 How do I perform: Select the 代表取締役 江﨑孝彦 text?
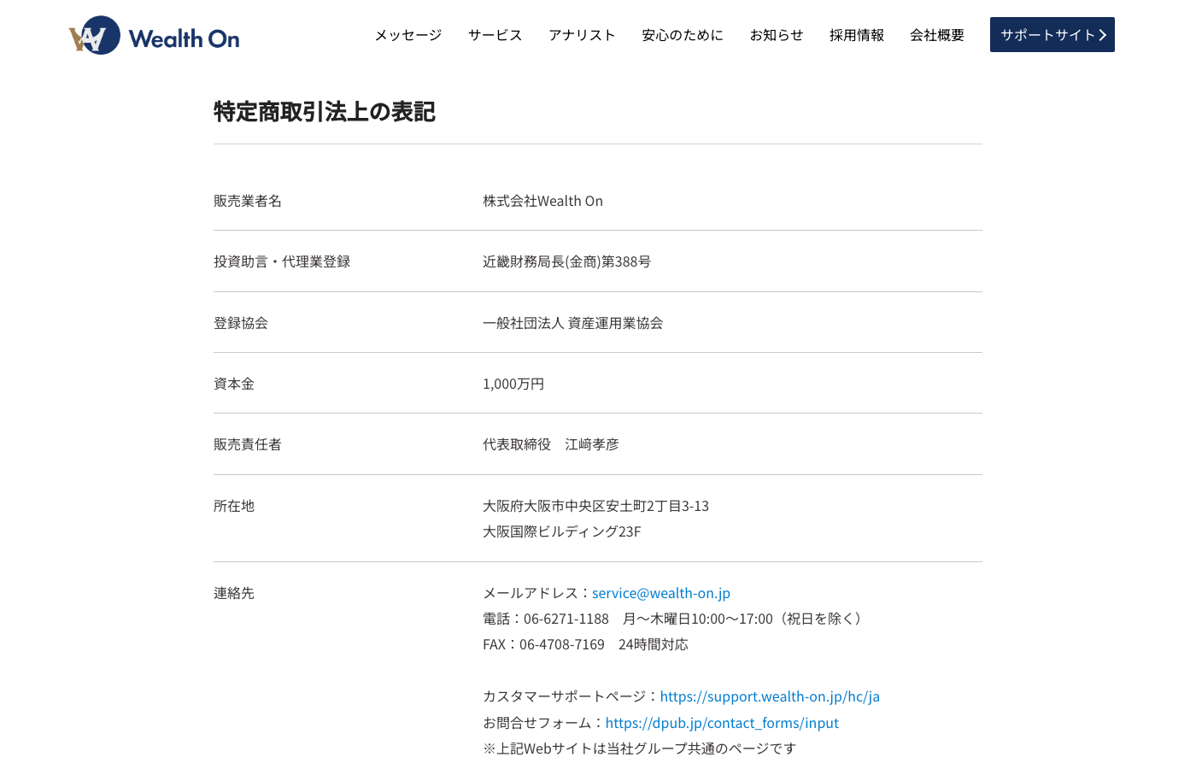(551, 444)
